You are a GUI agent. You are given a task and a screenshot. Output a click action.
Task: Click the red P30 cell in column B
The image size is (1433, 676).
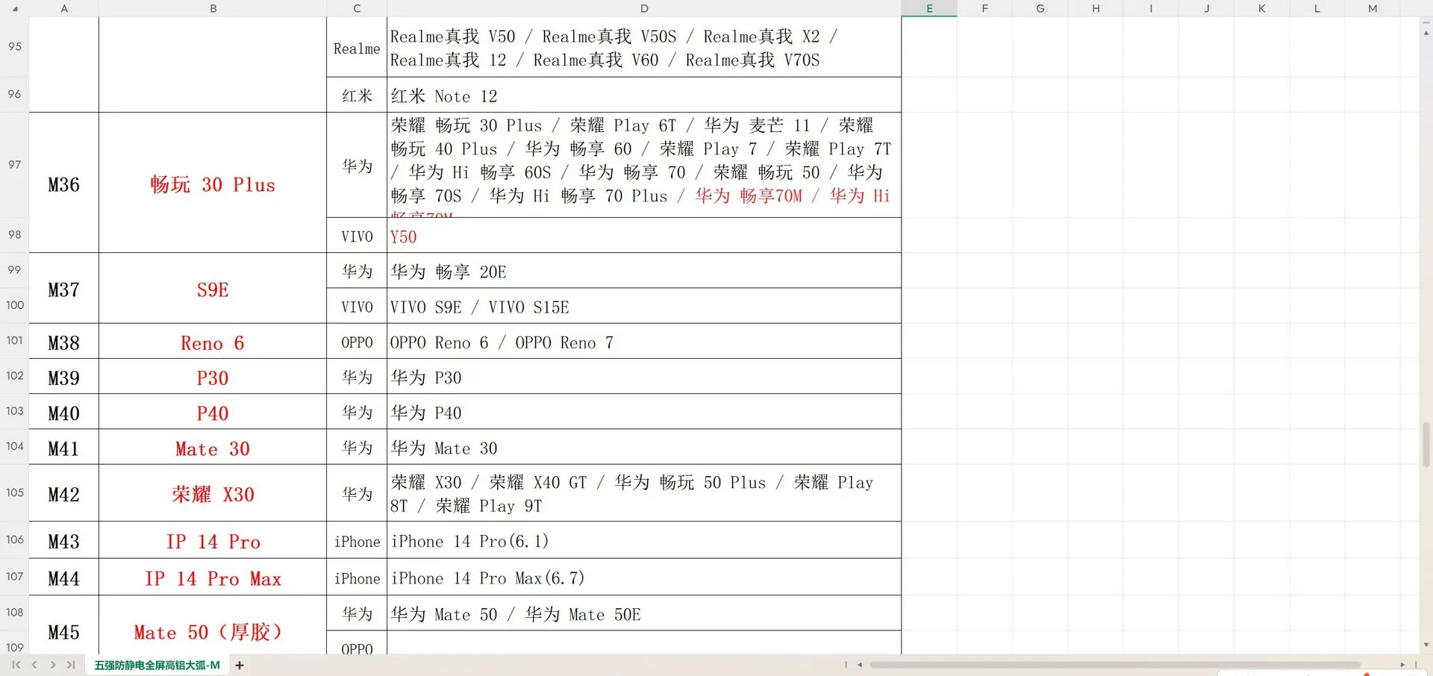pyautogui.click(x=213, y=377)
